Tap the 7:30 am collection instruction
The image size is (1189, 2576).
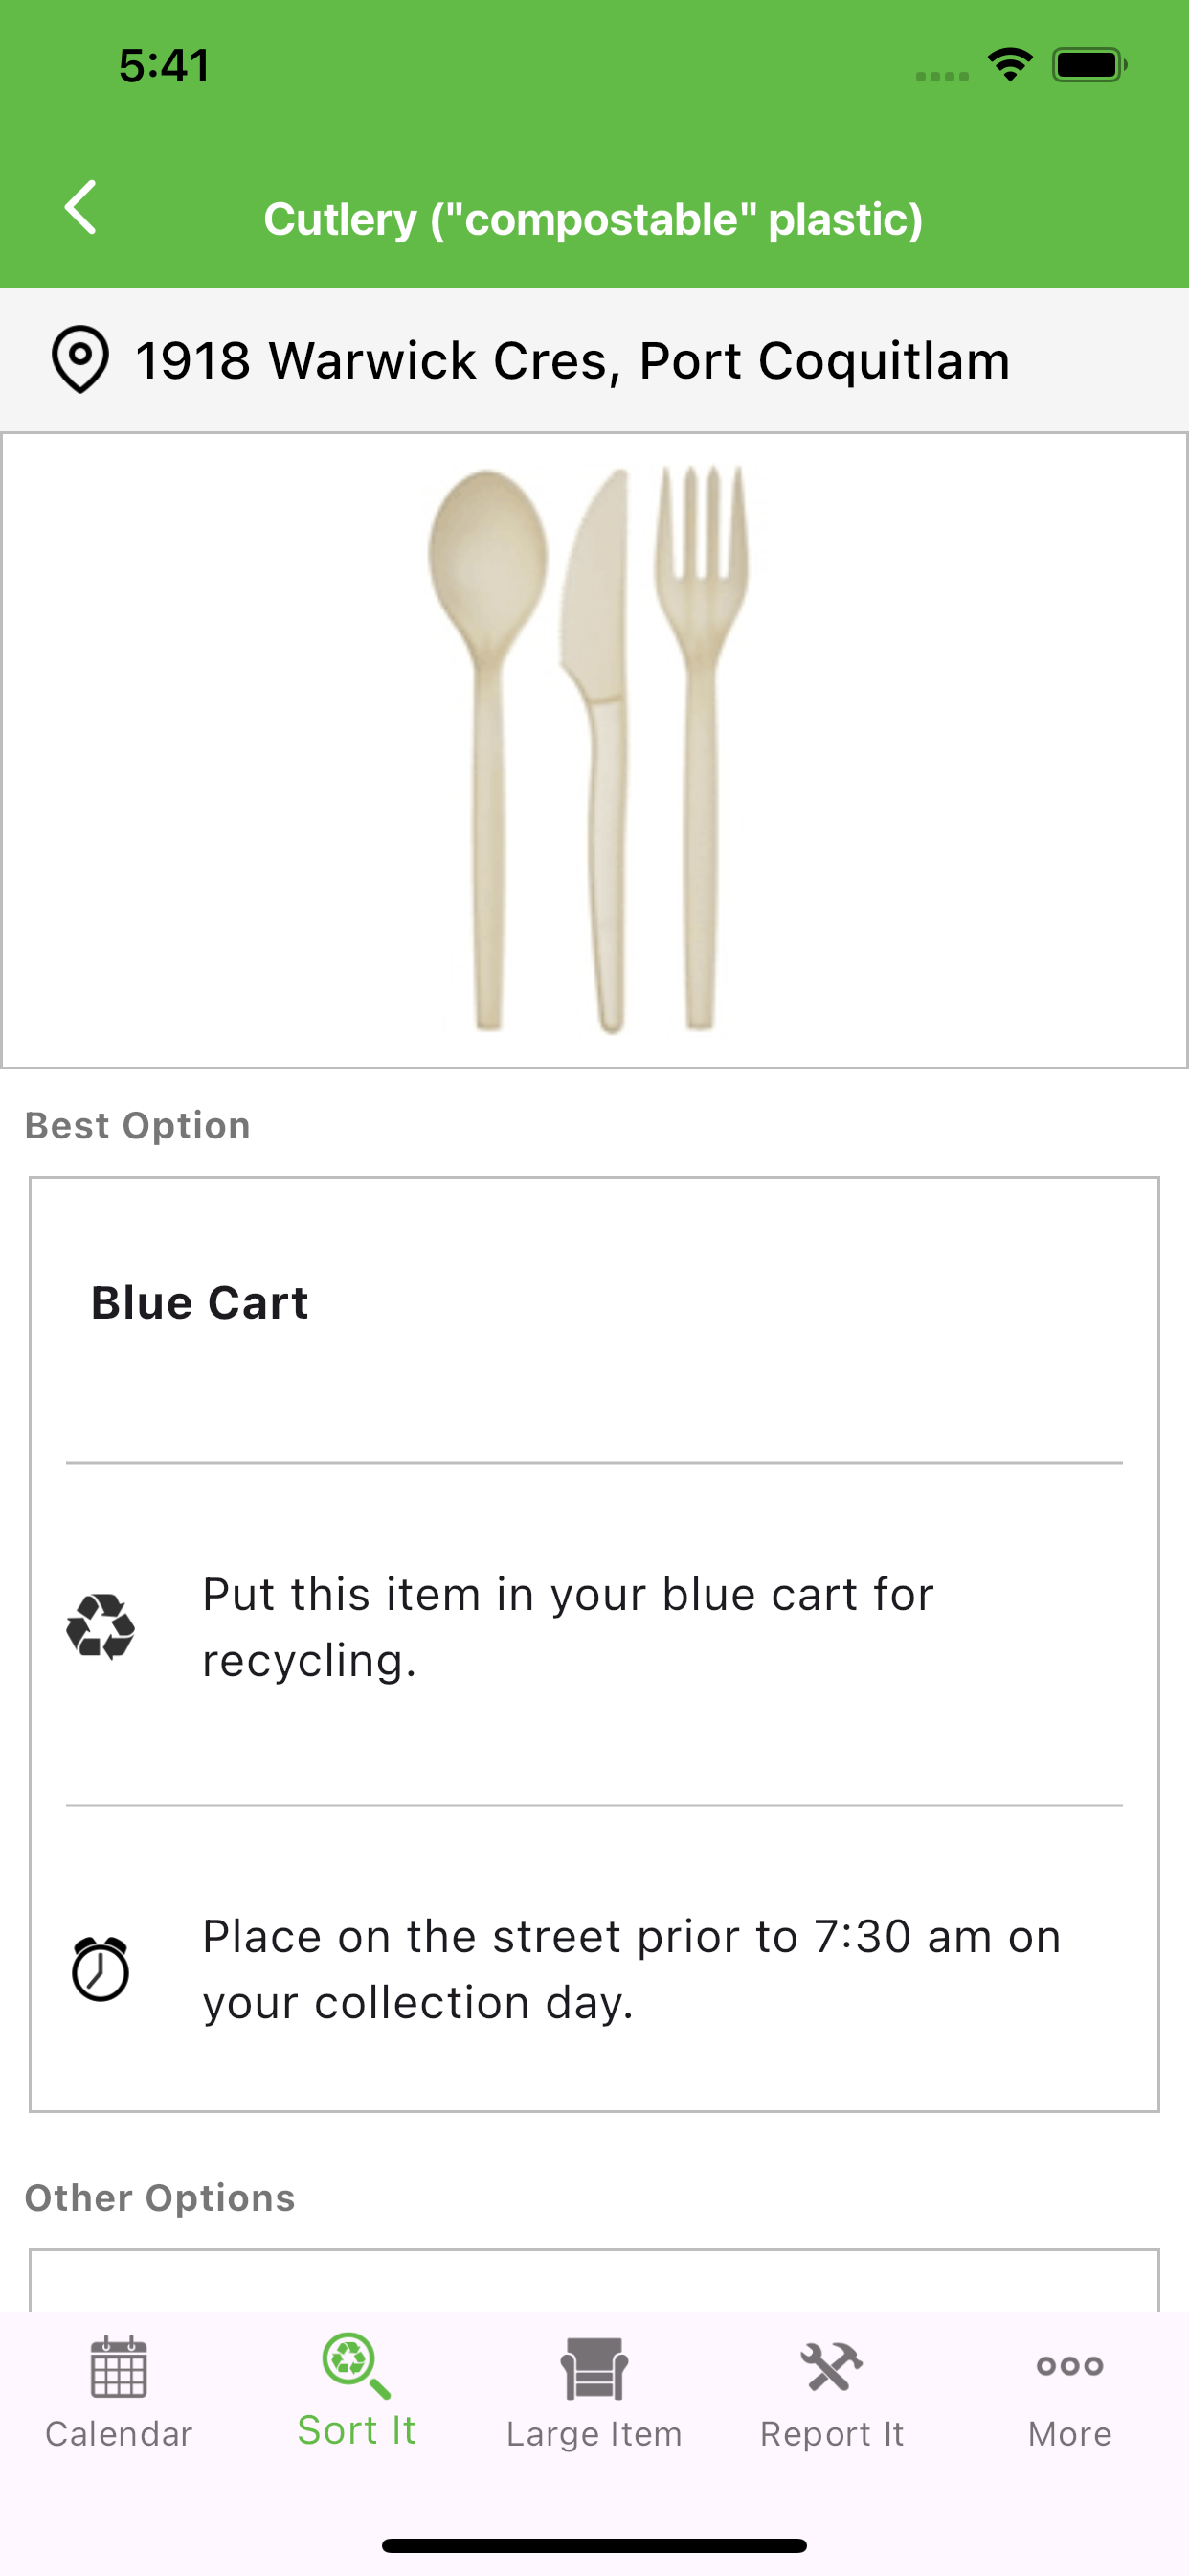[x=632, y=1969]
